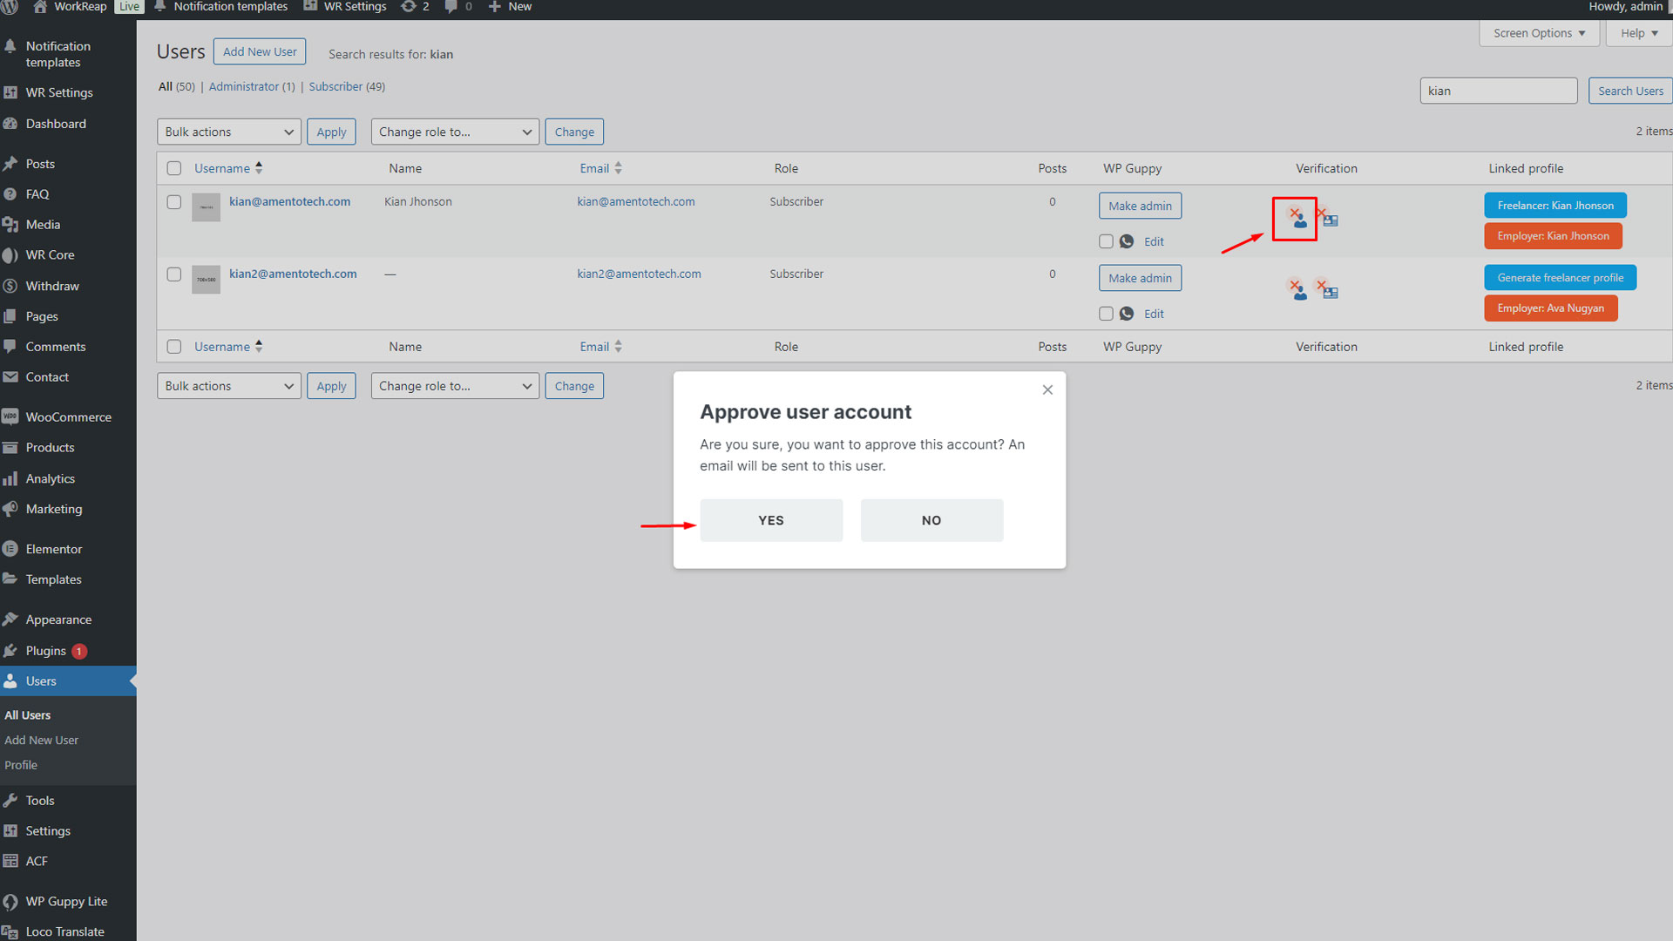Viewport: 1673px width, 941px height.
Task: Click the user search input field
Action: tap(1498, 91)
